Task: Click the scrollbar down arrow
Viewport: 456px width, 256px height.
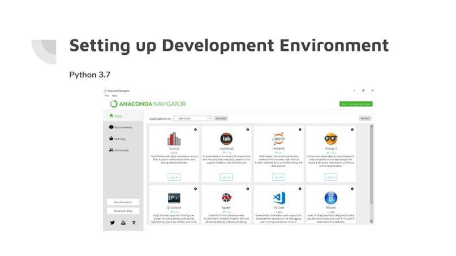Action: pos(371,222)
